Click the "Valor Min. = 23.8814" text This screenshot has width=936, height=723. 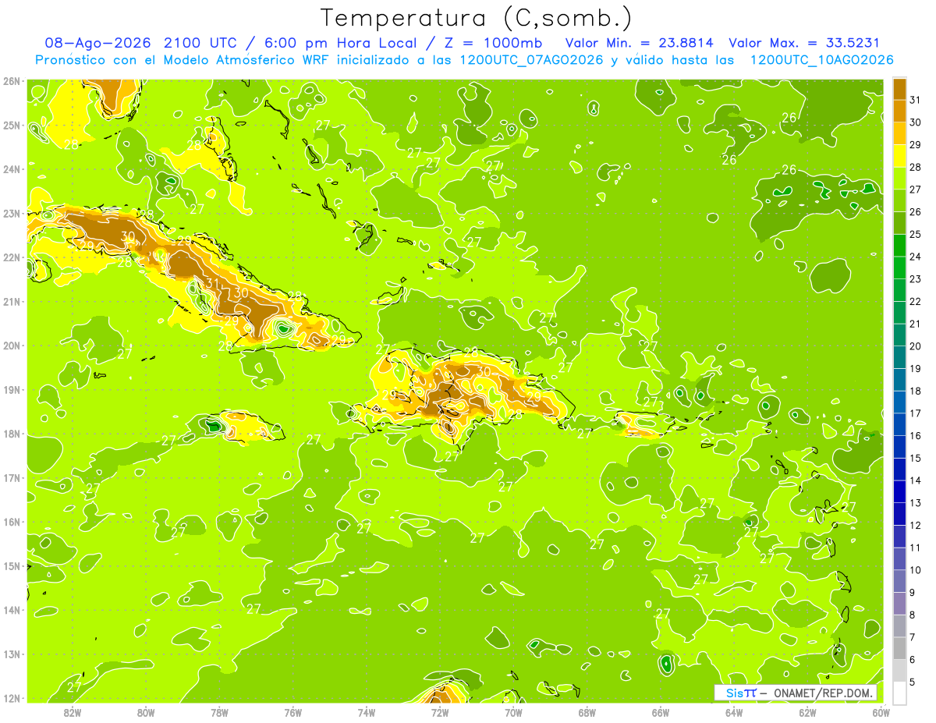(x=641, y=43)
